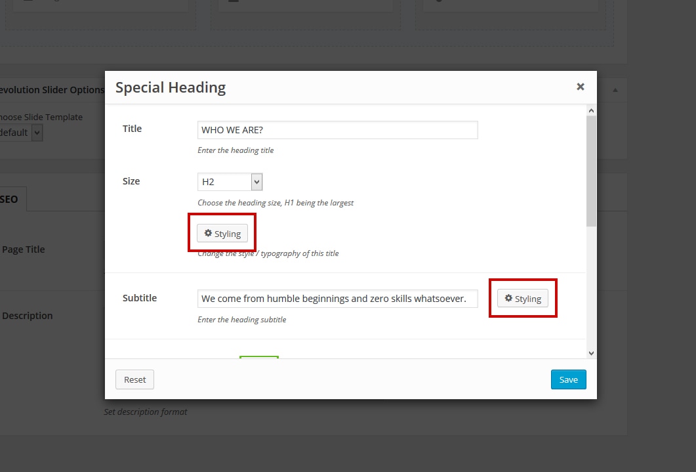Click the 'Enter the heading title' hint
The image size is (696, 472).
pos(235,150)
